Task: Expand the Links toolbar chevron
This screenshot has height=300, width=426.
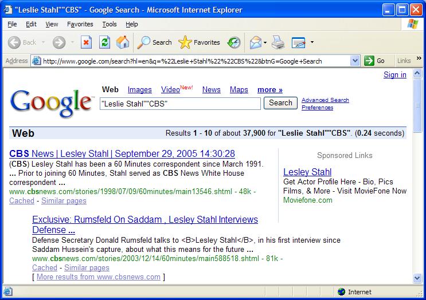Action: (417, 61)
